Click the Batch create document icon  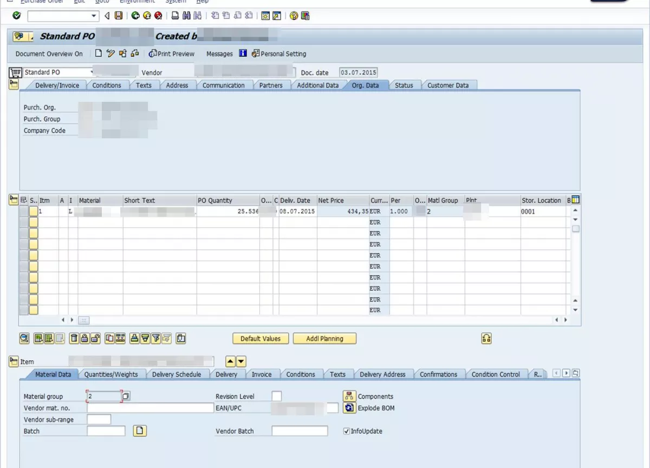(x=140, y=431)
